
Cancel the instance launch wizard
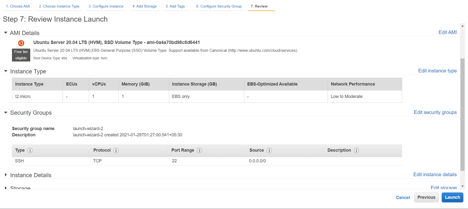tap(403, 197)
